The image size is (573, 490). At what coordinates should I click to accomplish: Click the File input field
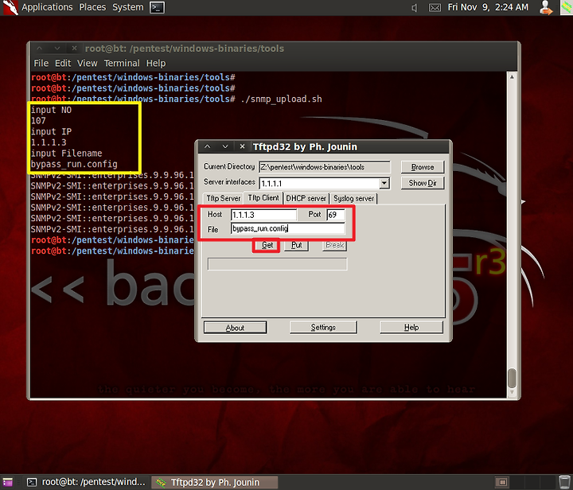(287, 228)
